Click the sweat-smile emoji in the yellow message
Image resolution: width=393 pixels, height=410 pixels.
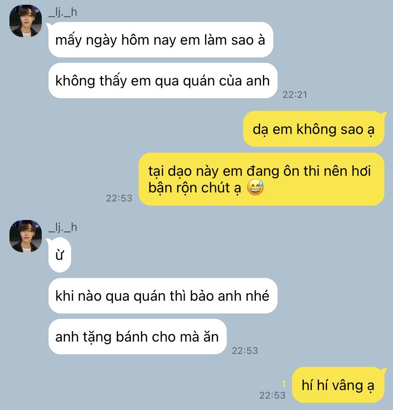click(x=255, y=188)
